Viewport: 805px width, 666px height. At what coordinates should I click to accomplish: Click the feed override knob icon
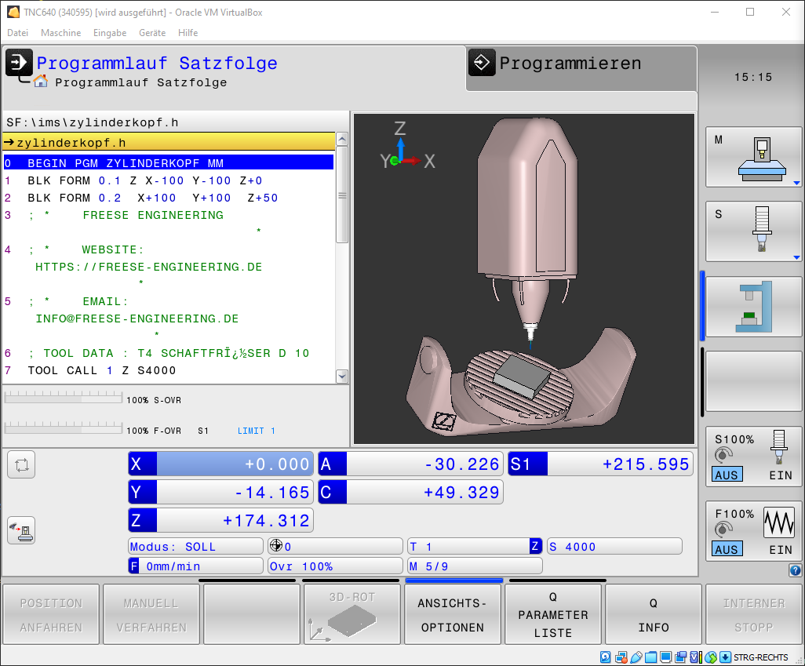click(x=723, y=529)
